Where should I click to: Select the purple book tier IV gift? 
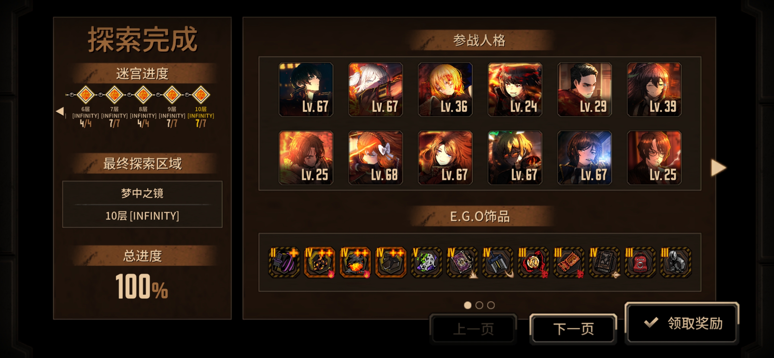click(462, 262)
